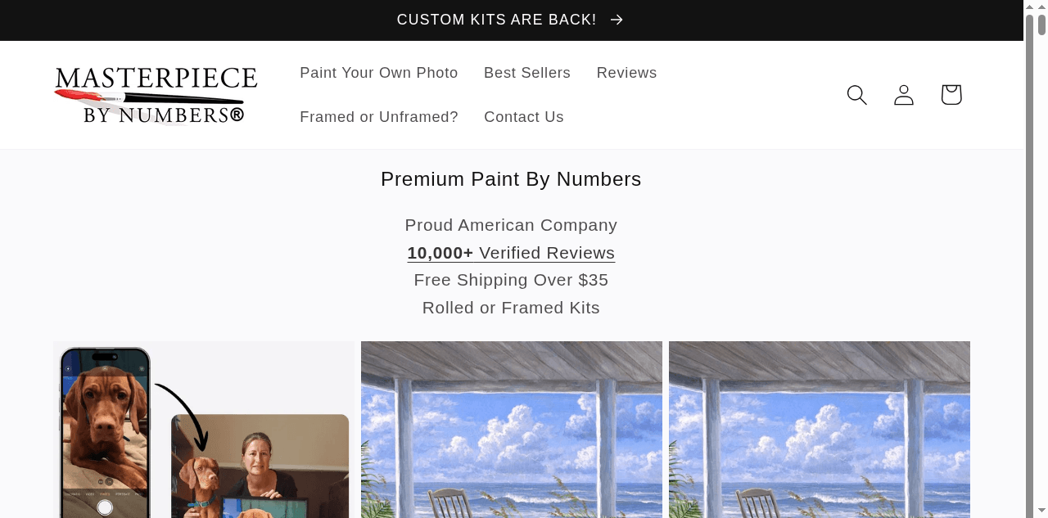The height and width of the screenshot is (518, 1048).
Task: Open the shopping cart bag icon
Action: coord(951,95)
